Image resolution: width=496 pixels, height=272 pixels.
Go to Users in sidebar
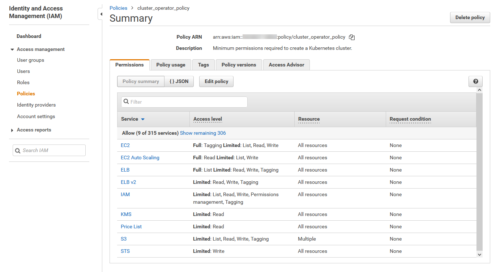point(23,72)
